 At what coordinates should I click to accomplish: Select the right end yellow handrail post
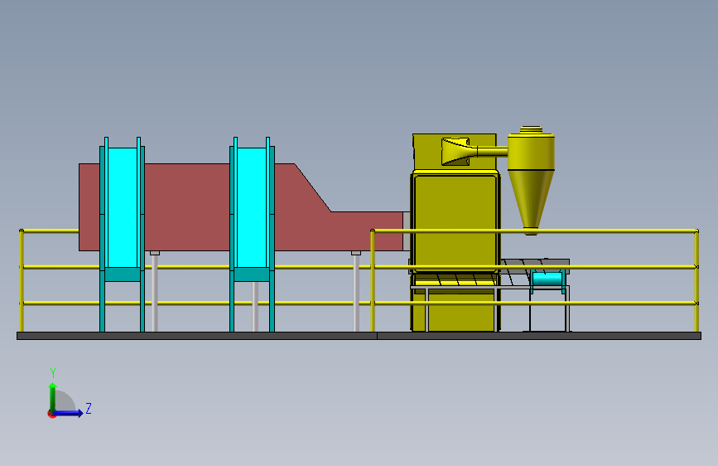(696, 280)
